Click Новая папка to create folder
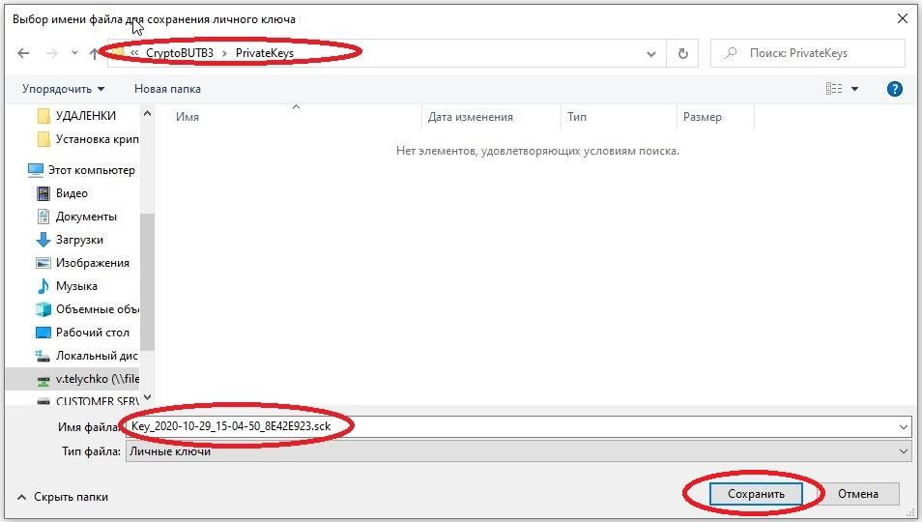The width and height of the screenshot is (922, 522). tap(167, 89)
